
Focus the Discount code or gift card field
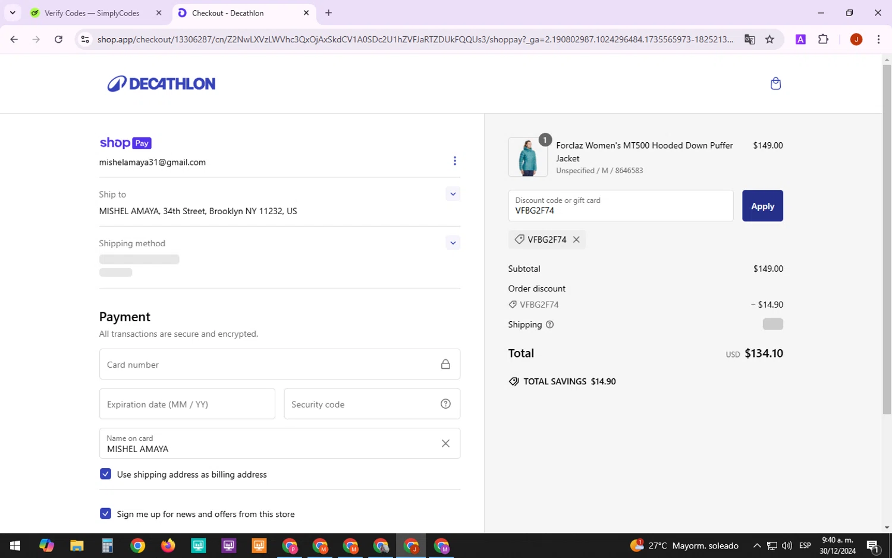621,206
